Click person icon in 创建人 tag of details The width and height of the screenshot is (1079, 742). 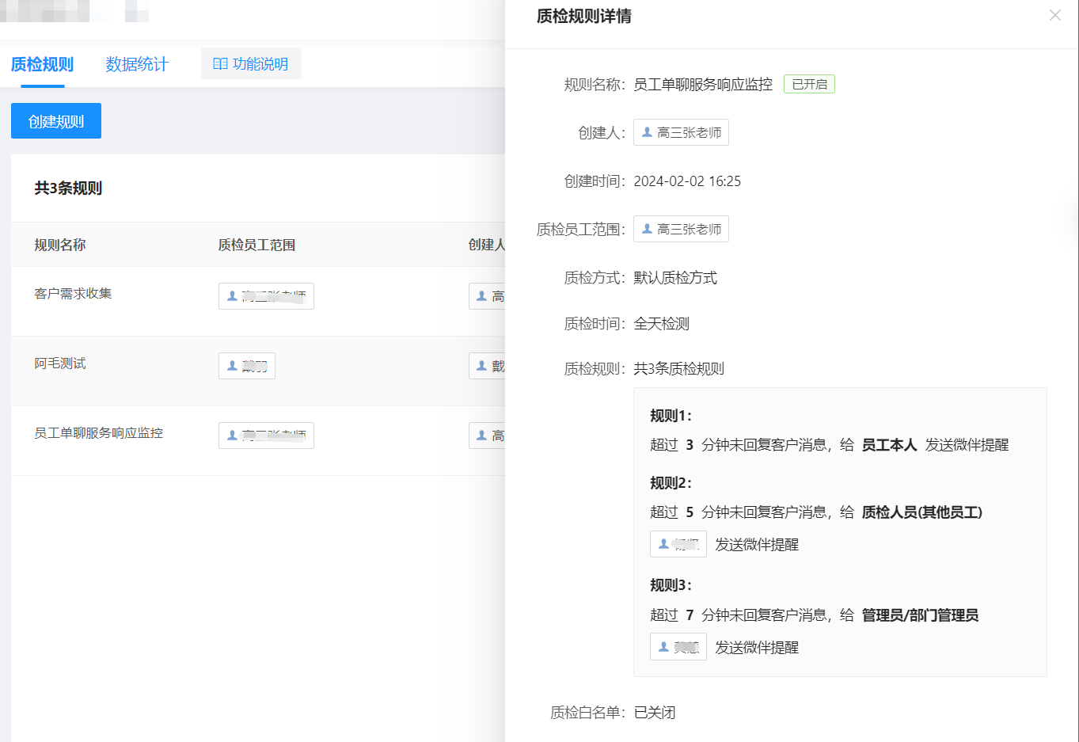647,132
